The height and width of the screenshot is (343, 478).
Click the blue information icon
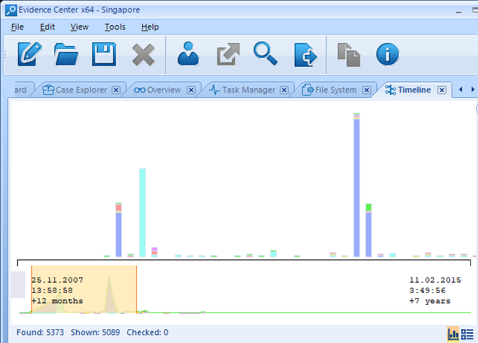pos(387,54)
